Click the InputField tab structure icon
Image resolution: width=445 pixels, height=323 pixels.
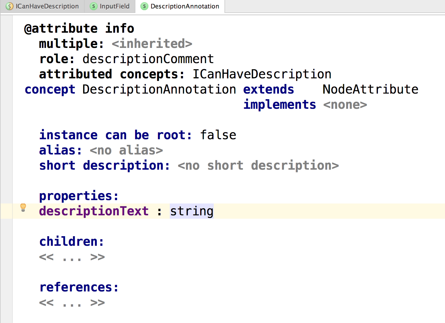(93, 6)
